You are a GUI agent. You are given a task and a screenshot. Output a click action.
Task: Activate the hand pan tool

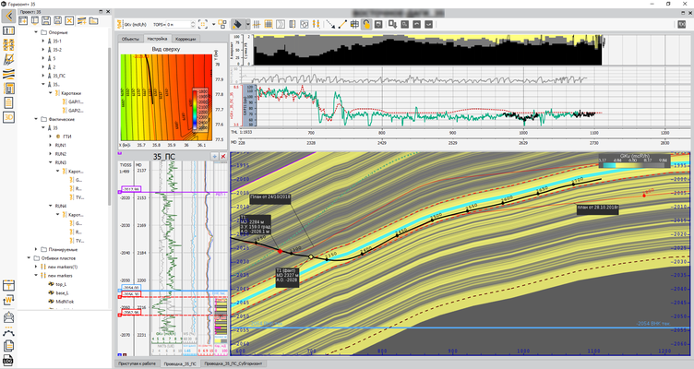pos(365,22)
